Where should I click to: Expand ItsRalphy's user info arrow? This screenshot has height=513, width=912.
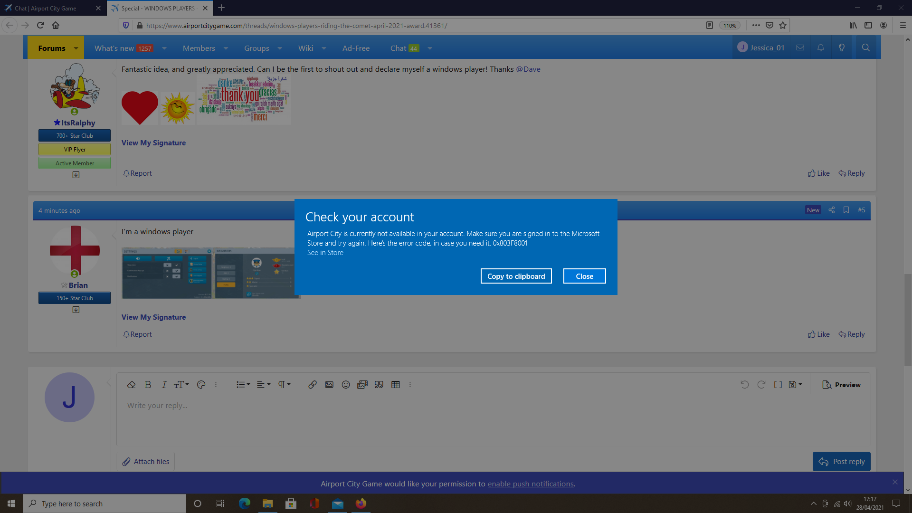tap(76, 175)
